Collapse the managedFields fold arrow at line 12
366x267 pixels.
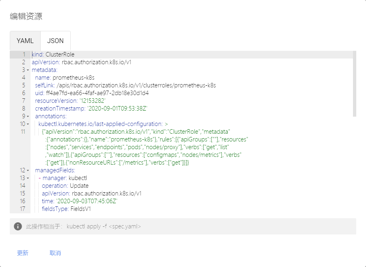tap(28, 170)
